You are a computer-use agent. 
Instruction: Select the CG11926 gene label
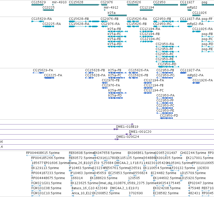(199, 13)
